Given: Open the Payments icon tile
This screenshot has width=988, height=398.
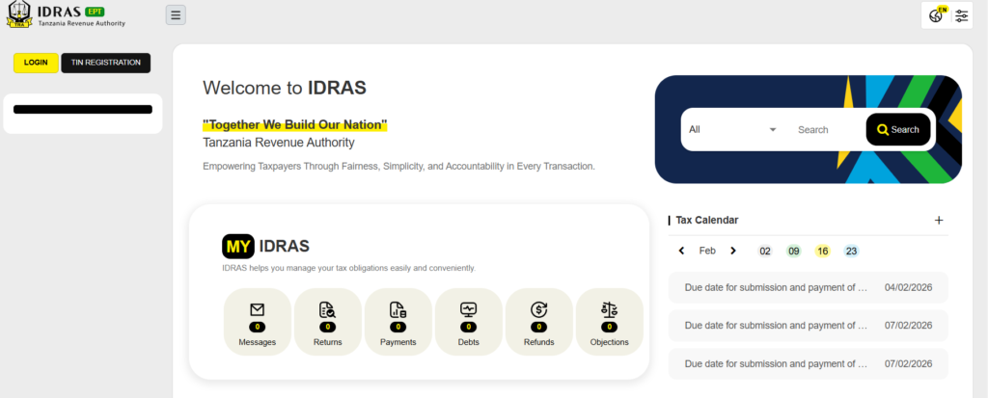Looking at the screenshot, I should tap(398, 322).
